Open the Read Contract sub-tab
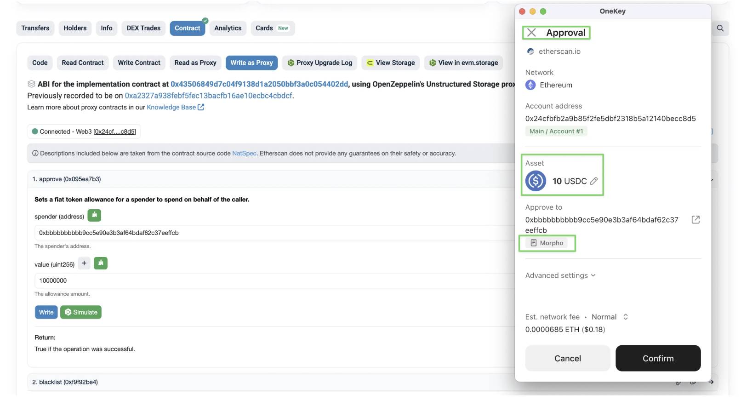The image size is (741, 400). [x=83, y=63]
